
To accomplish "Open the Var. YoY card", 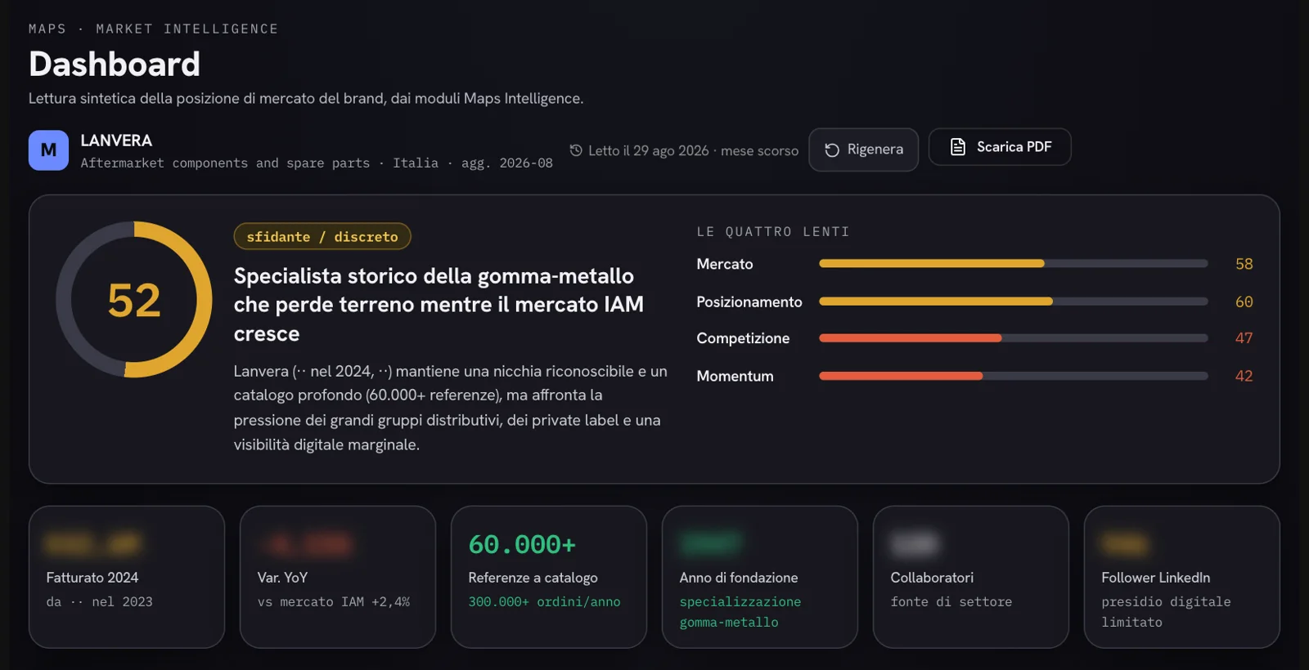I will click(338, 577).
